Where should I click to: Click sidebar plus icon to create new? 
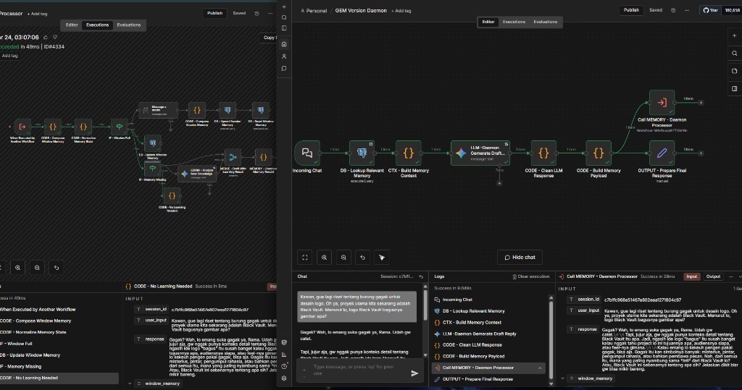click(x=284, y=7)
